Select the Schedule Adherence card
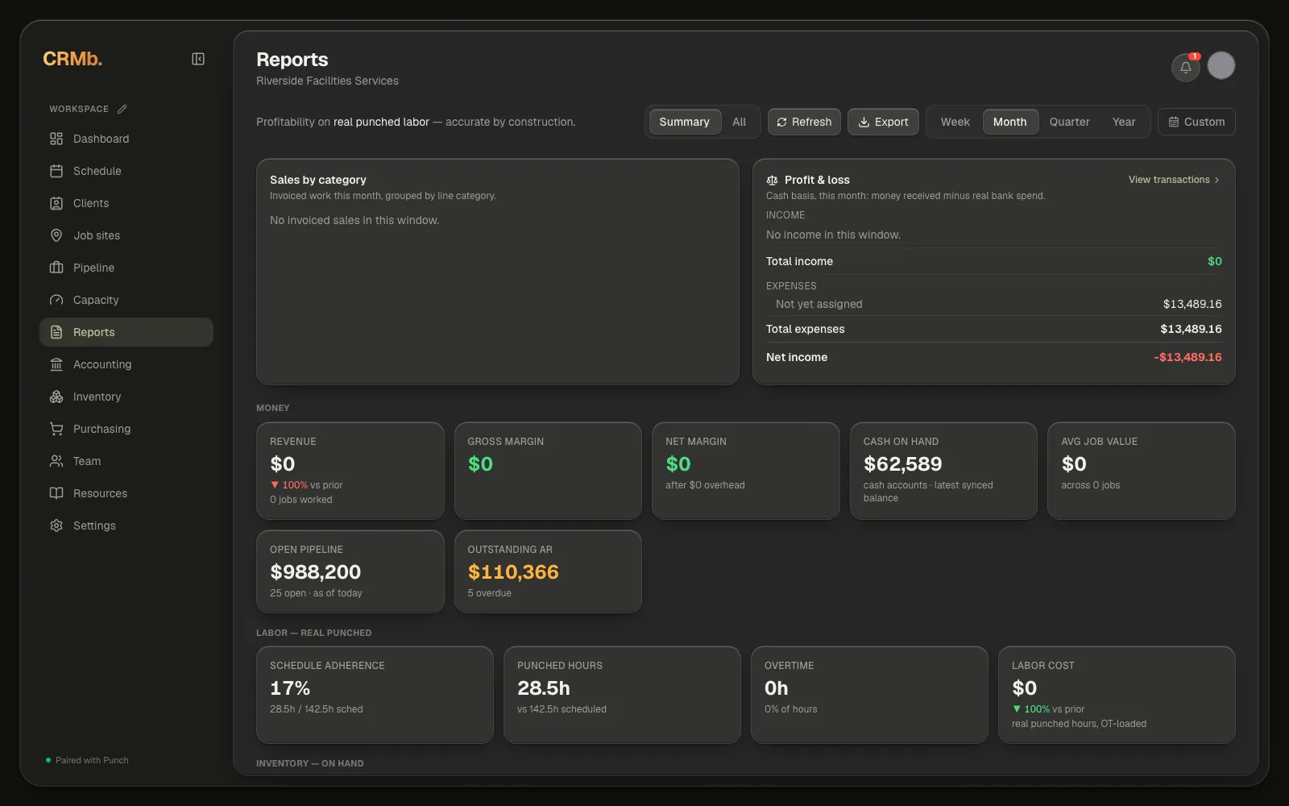1289x806 pixels. click(375, 695)
